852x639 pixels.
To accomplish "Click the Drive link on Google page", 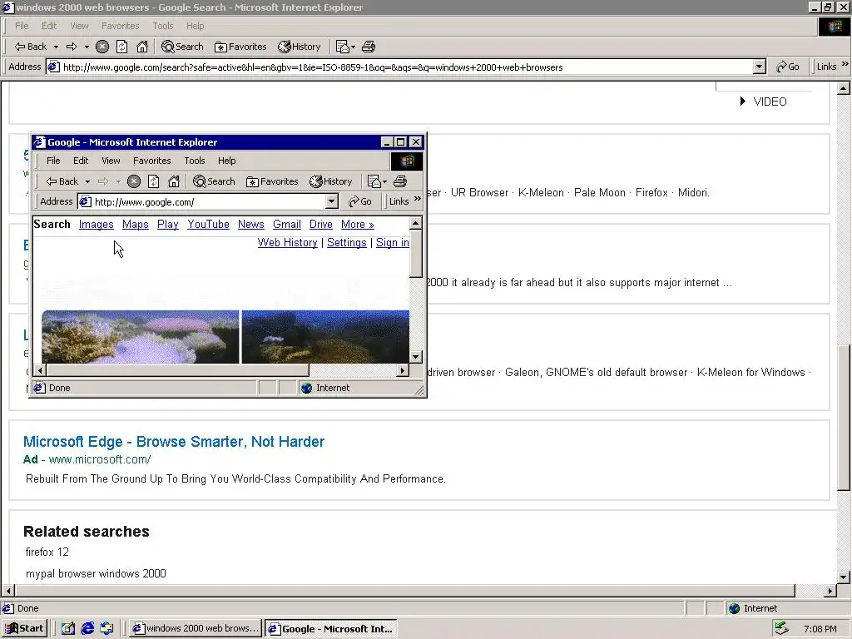I will [x=321, y=225].
